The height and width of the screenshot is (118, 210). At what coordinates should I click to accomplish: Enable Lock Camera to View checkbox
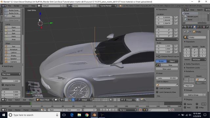click(x=157, y=92)
